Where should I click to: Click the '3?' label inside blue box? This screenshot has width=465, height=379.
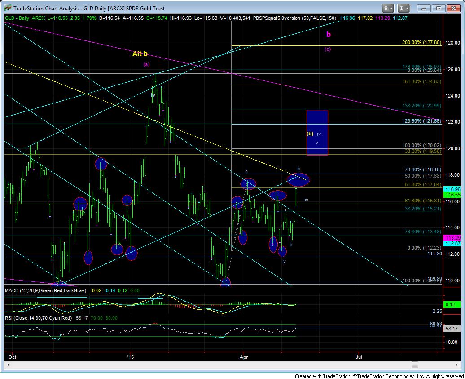[318, 134]
